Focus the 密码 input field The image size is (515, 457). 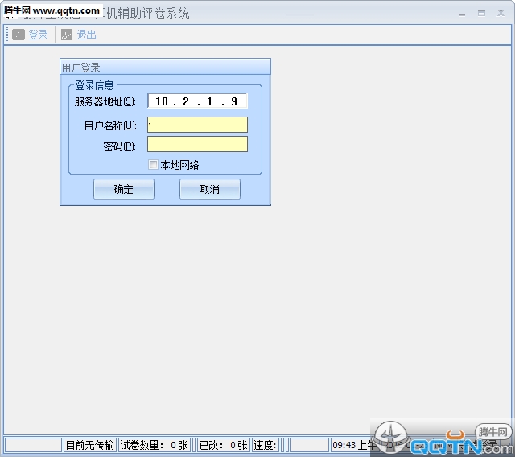pos(197,144)
